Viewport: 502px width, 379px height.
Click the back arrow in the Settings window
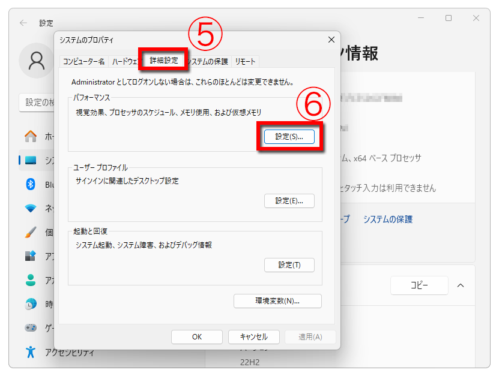23,23
